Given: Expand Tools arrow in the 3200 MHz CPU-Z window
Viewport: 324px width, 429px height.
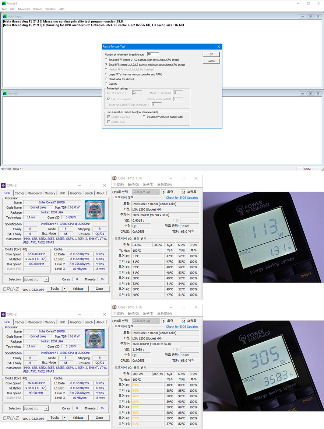Looking at the screenshot, I should pos(65,289).
